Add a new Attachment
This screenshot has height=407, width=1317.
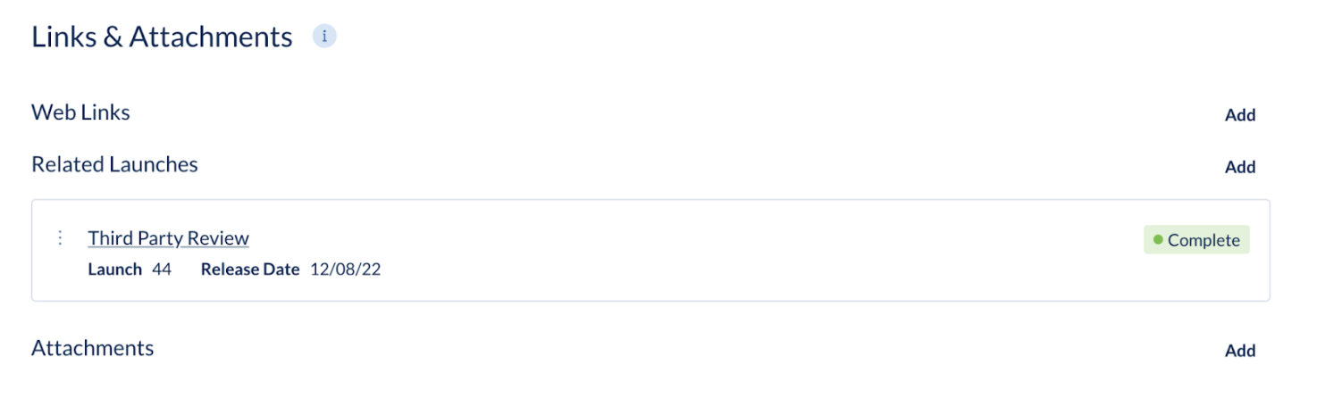(x=1240, y=351)
